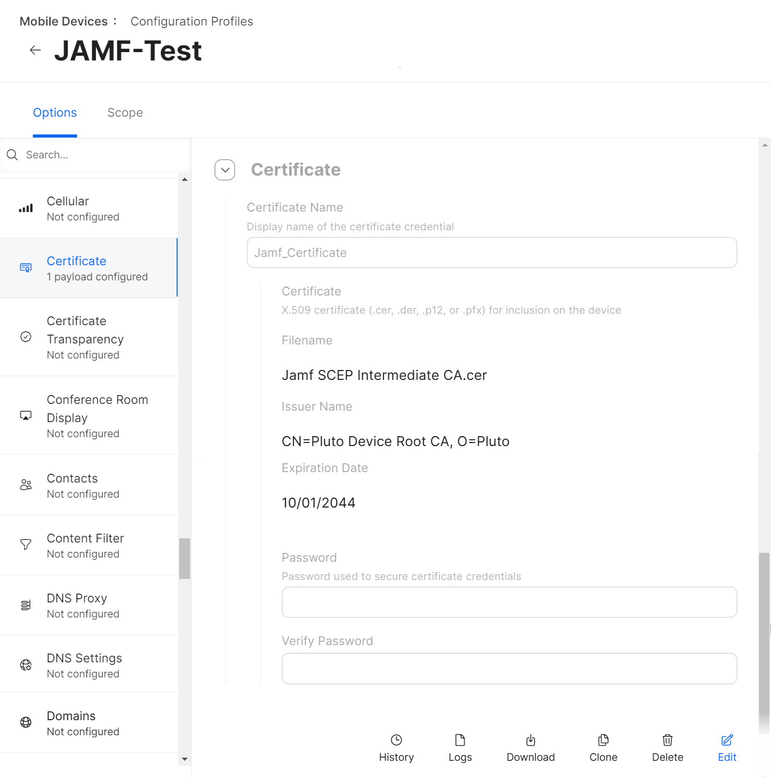Viewport: 771px width, 778px height.
Task: Switch to the Scope tab
Action: 125,113
